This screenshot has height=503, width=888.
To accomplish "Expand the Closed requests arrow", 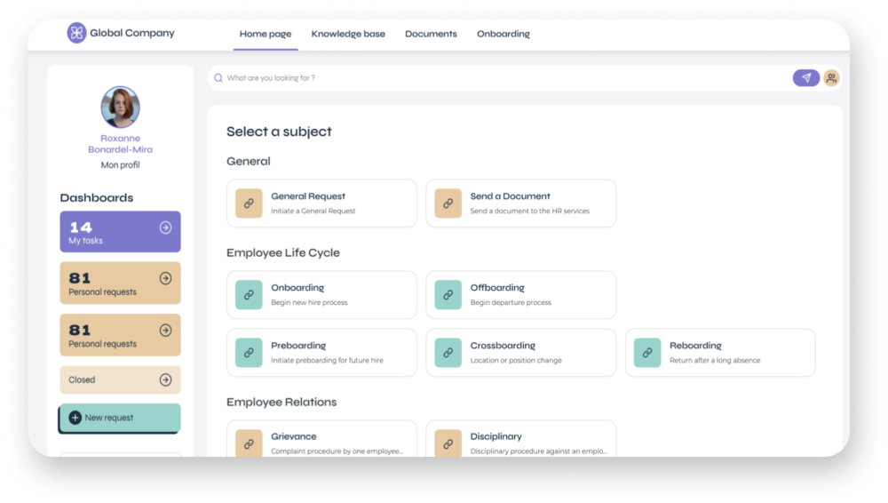I will pos(165,380).
